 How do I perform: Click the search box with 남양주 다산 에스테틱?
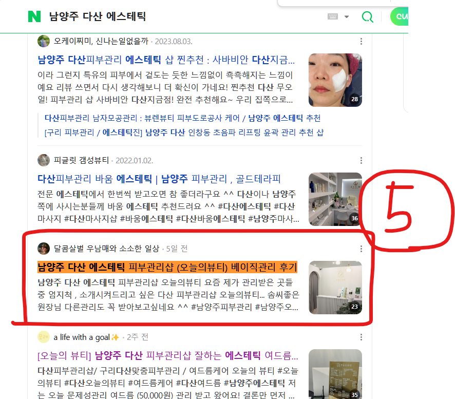[x=98, y=16]
